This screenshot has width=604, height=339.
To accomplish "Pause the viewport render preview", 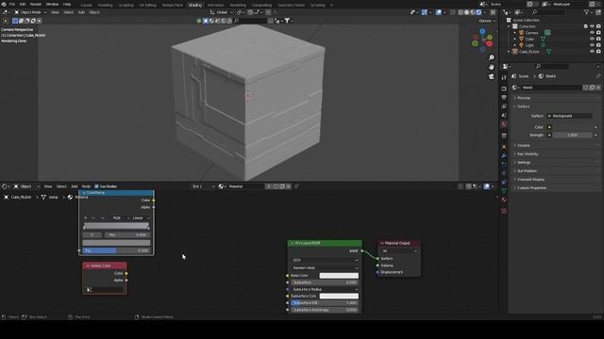I will click(493, 12).
